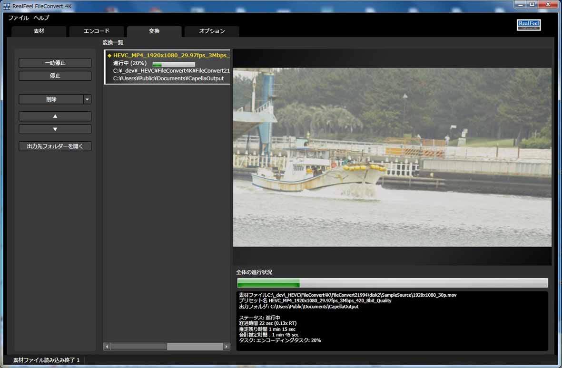Click 出力先フォルダーを開く button
This screenshot has height=368, width=562.
click(55, 146)
